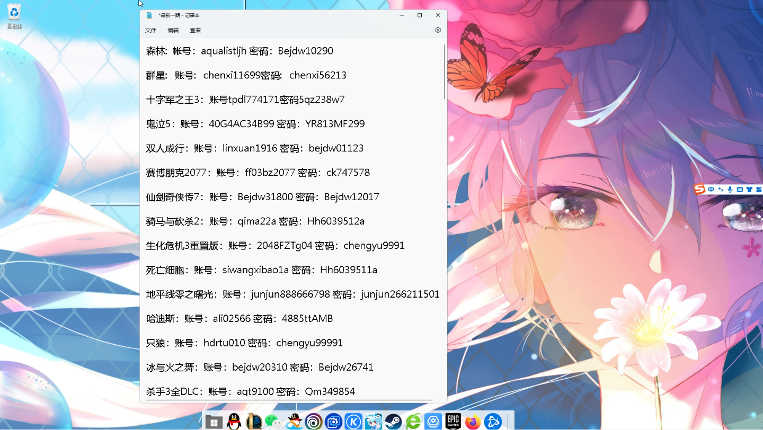Viewport: 763px width, 430px height.
Task: Open Sogou soft keyboard icon
Action: point(740,190)
